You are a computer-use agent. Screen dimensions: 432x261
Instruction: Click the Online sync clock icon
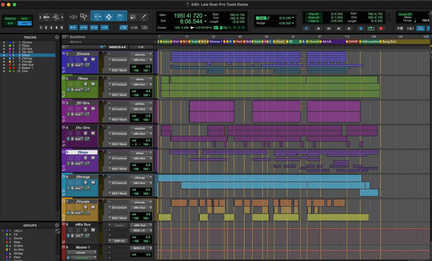[307, 29]
